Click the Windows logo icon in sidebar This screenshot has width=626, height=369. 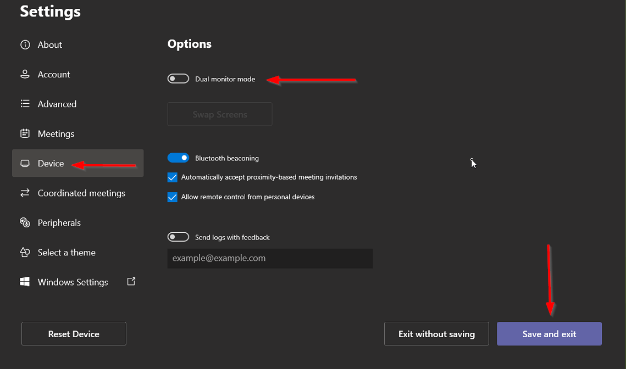click(25, 282)
